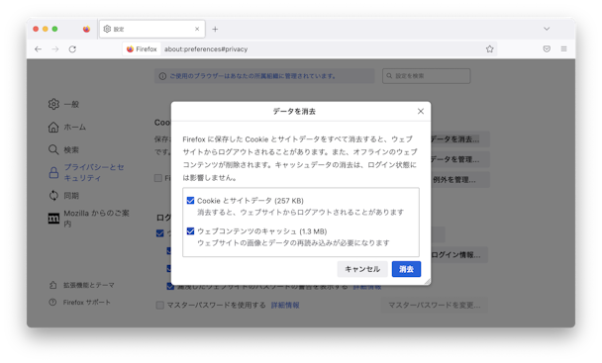
Task: Click the managed-by-organization info notice
Action: 264,76
